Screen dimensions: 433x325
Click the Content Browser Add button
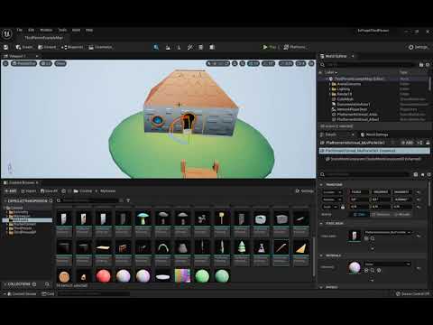pyautogui.click(x=11, y=191)
